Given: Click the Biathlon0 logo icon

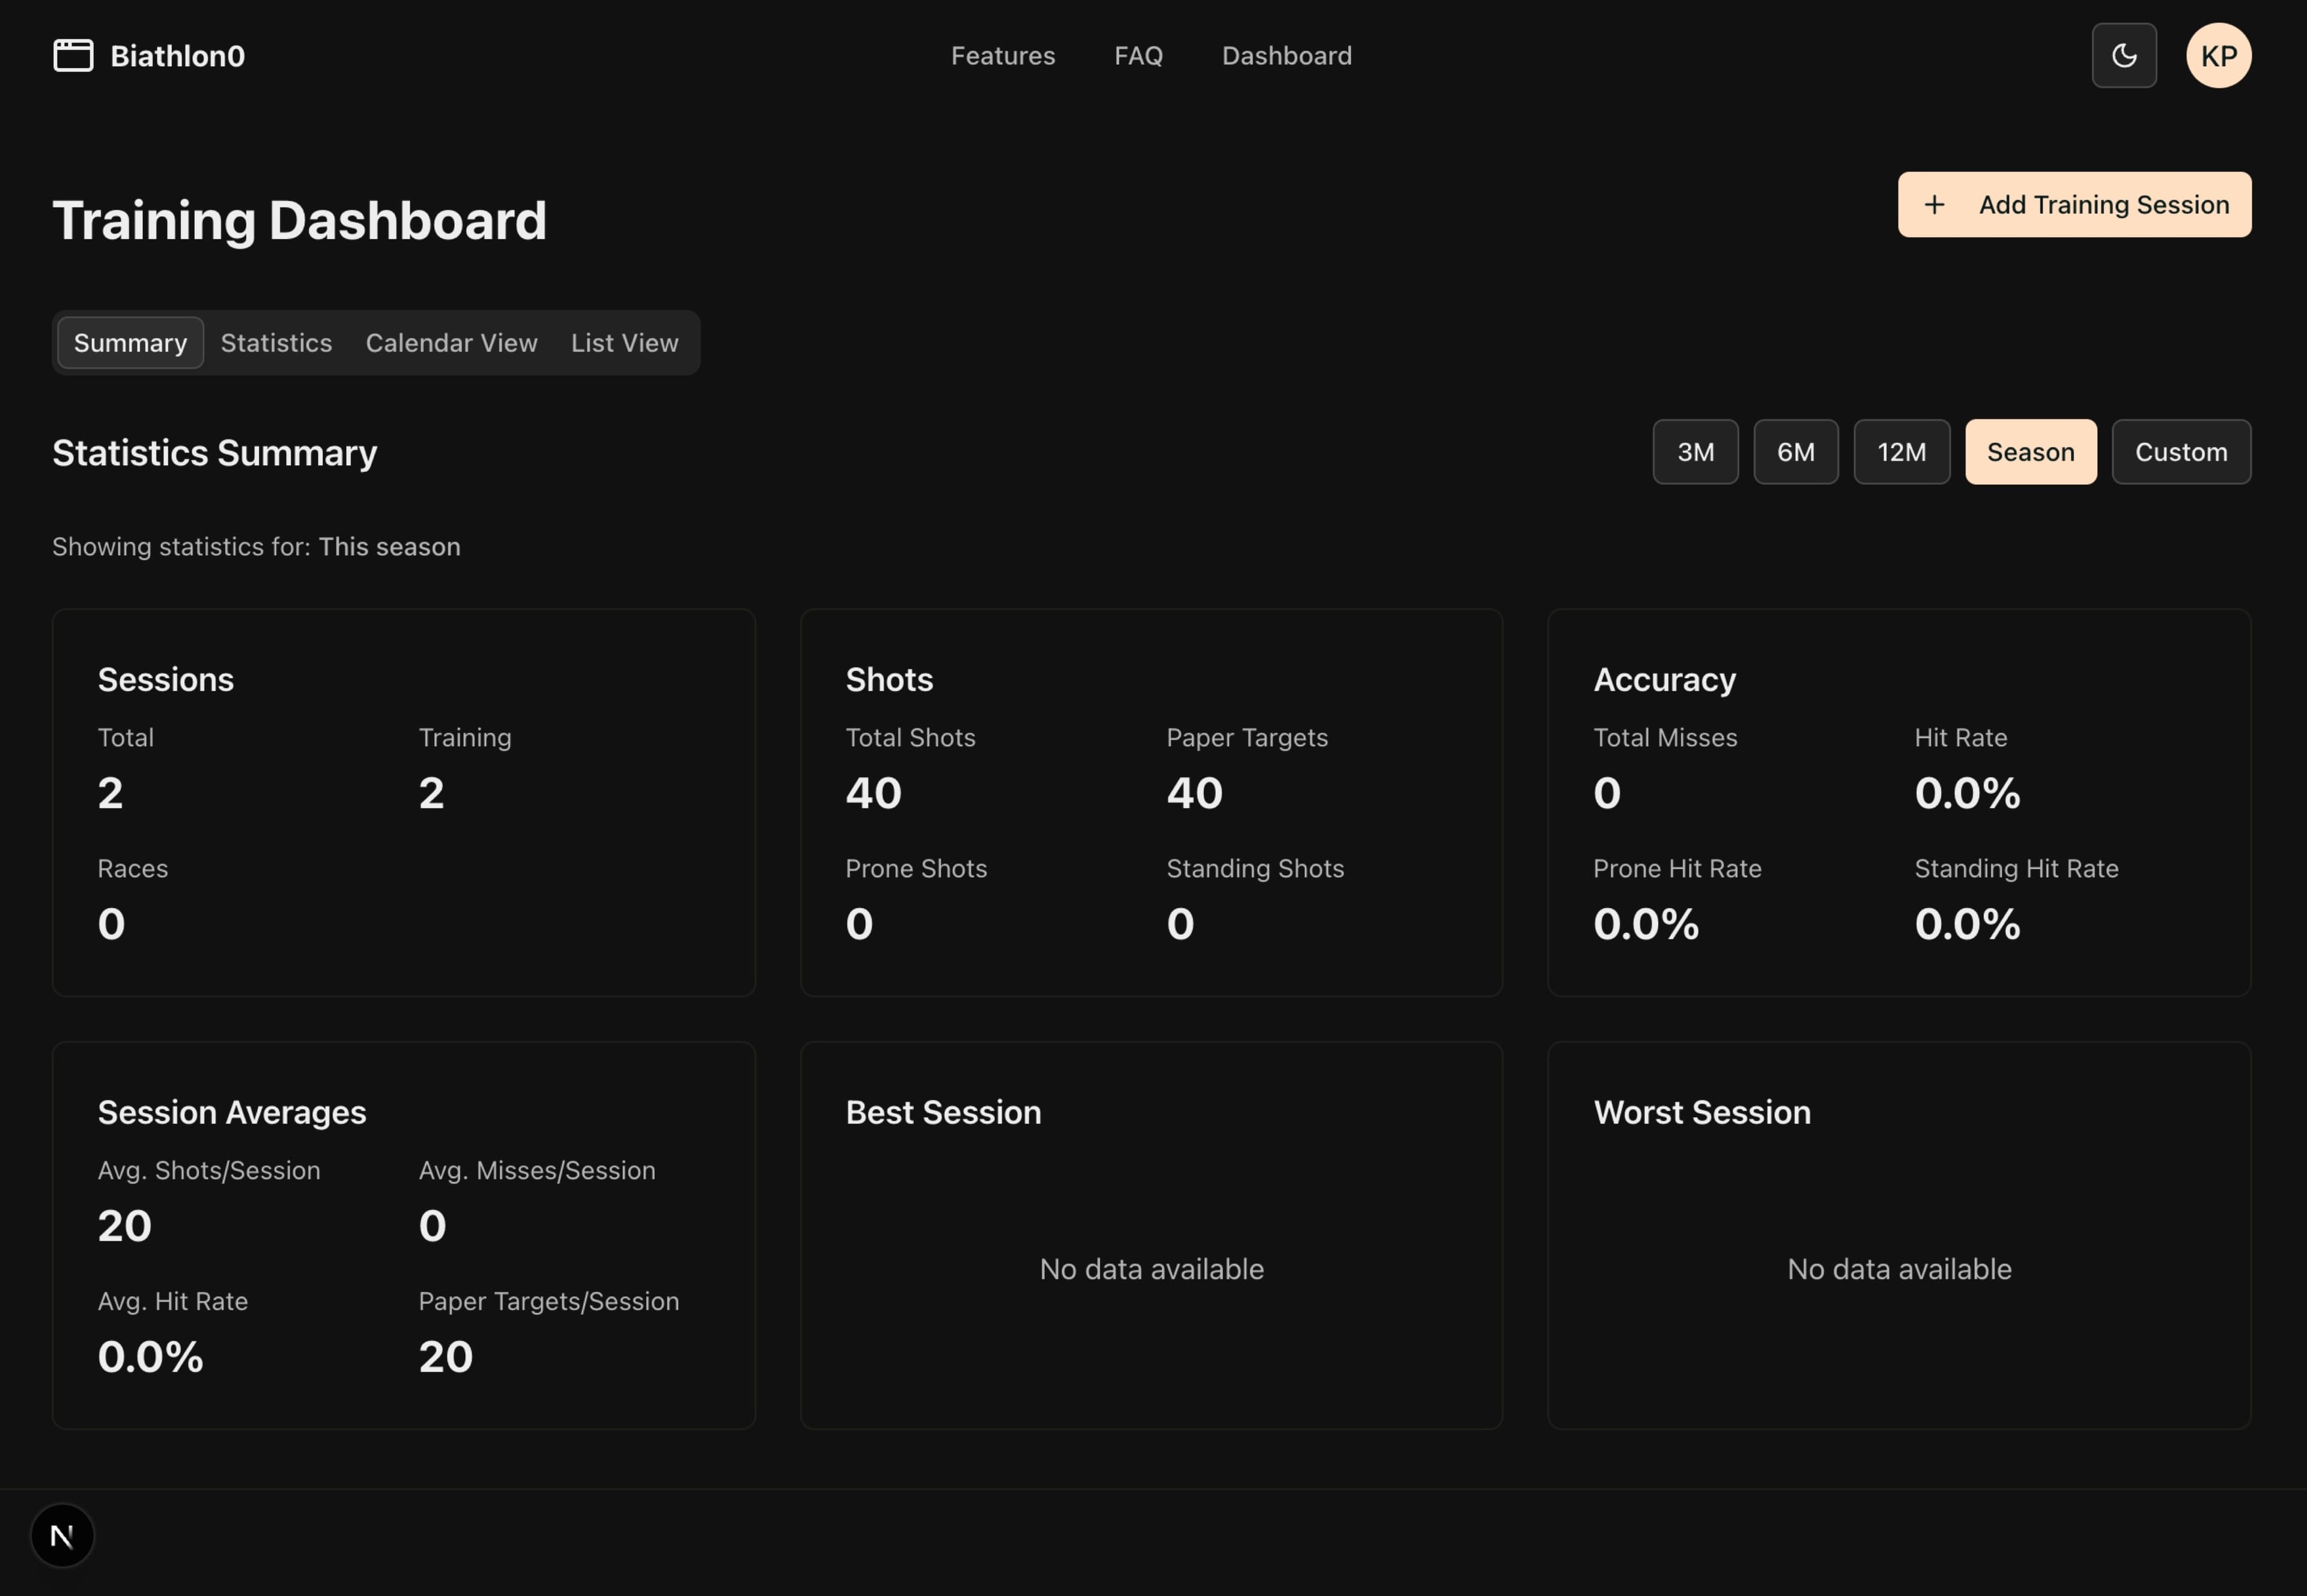Looking at the screenshot, I should pyautogui.click(x=73, y=56).
